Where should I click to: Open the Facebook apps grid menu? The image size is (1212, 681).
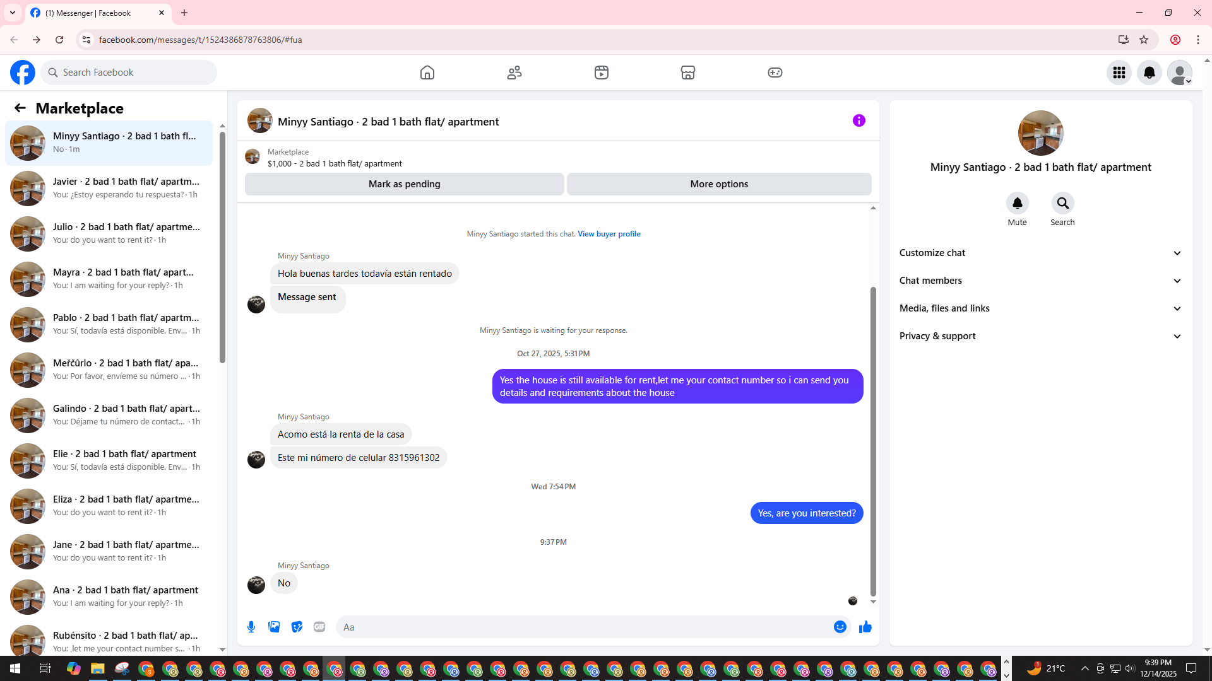tap(1119, 73)
